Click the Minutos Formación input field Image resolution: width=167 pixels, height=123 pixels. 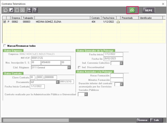pyautogui.click(x=117, y=80)
